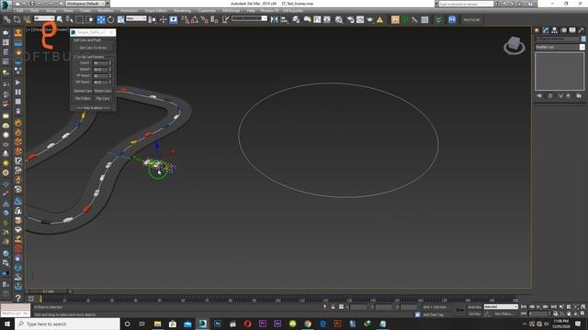Open the Utilities panel tab

click(x=582, y=30)
